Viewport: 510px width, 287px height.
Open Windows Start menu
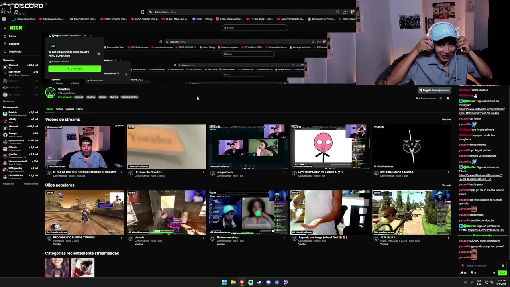224,282
